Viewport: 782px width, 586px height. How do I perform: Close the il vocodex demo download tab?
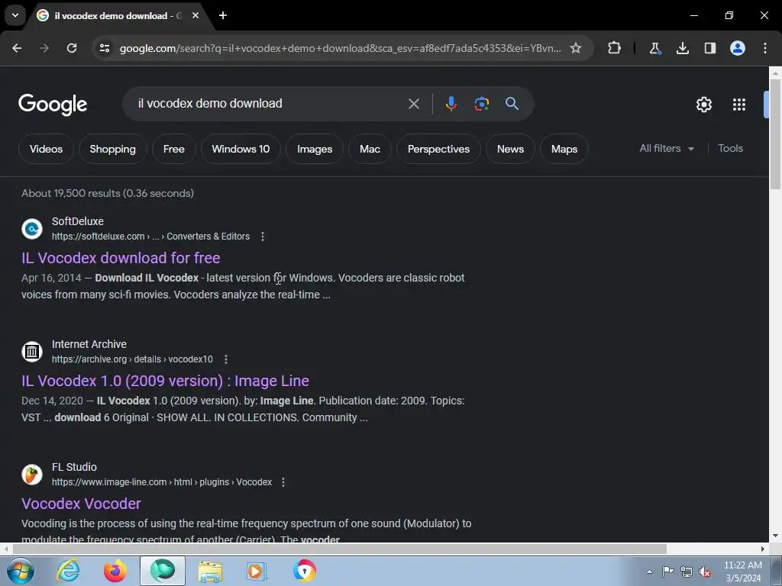pos(195,15)
